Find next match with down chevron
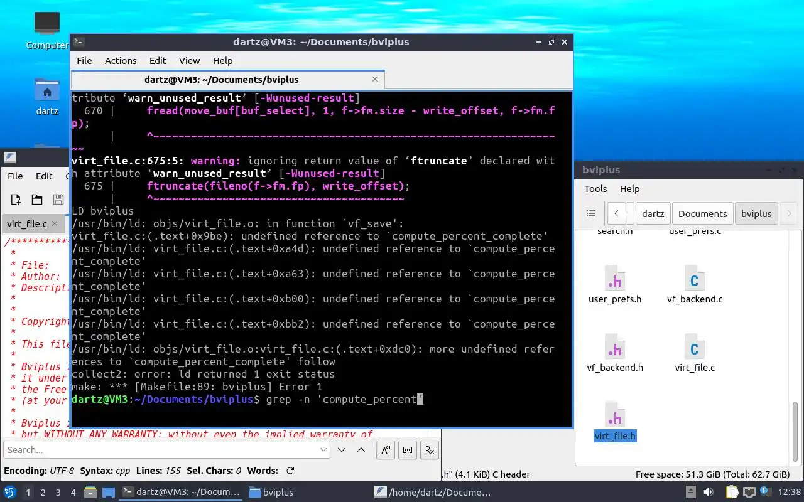The image size is (804, 502). [342, 450]
